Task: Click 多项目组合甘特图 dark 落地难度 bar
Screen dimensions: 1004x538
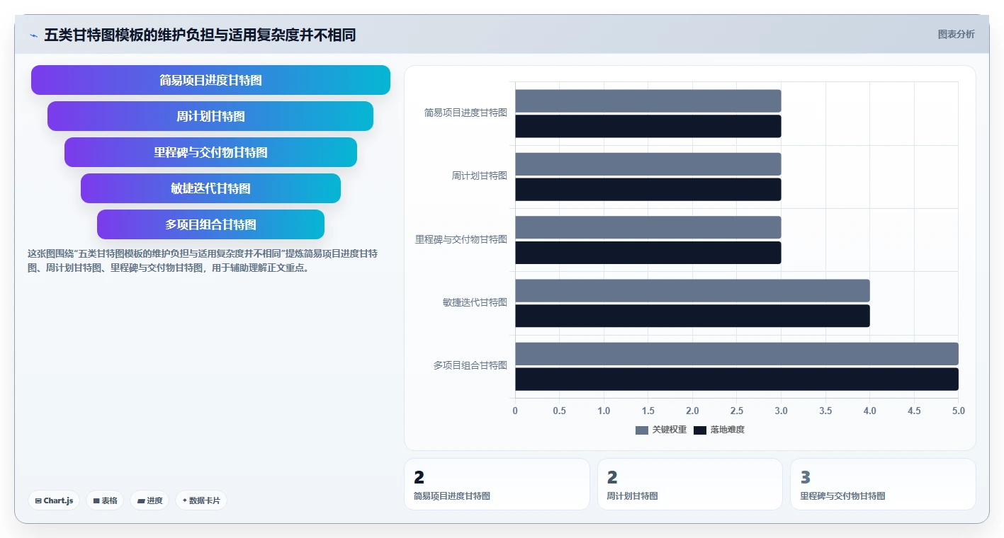Action: (x=737, y=379)
